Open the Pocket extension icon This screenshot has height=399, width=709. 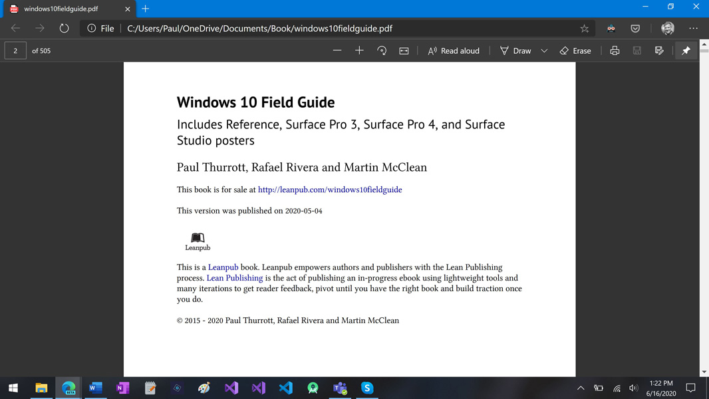click(x=635, y=29)
